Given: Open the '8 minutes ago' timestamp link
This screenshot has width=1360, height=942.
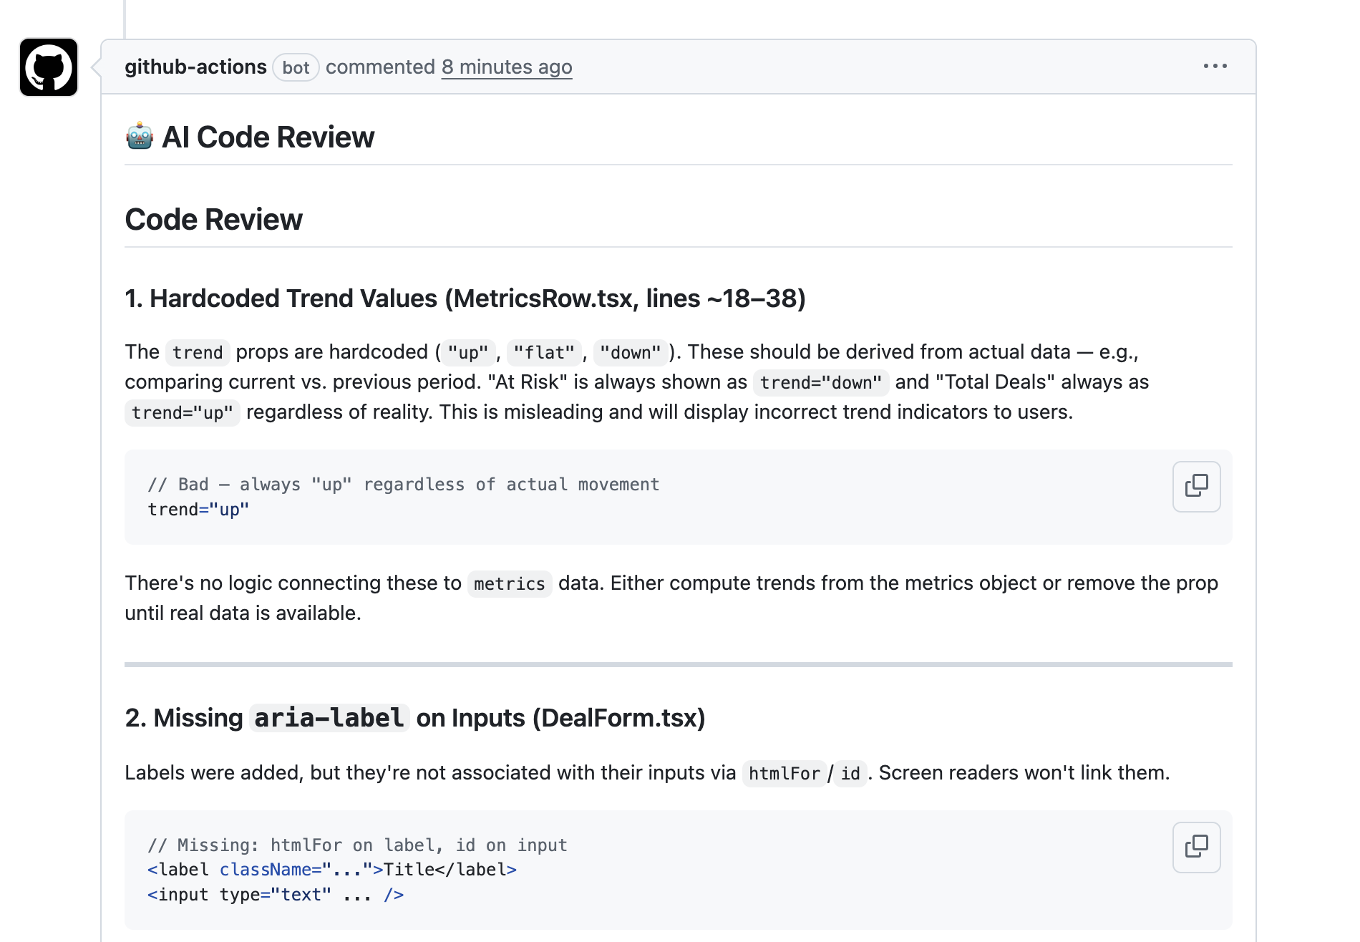Looking at the screenshot, I should pos(506,67).
